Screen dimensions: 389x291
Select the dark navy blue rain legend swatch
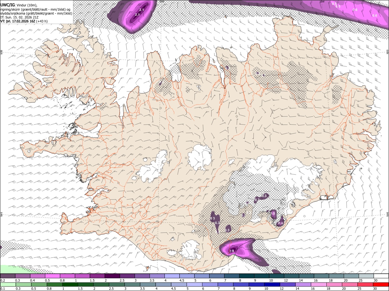pyautogui.click(x=272, y=284)
